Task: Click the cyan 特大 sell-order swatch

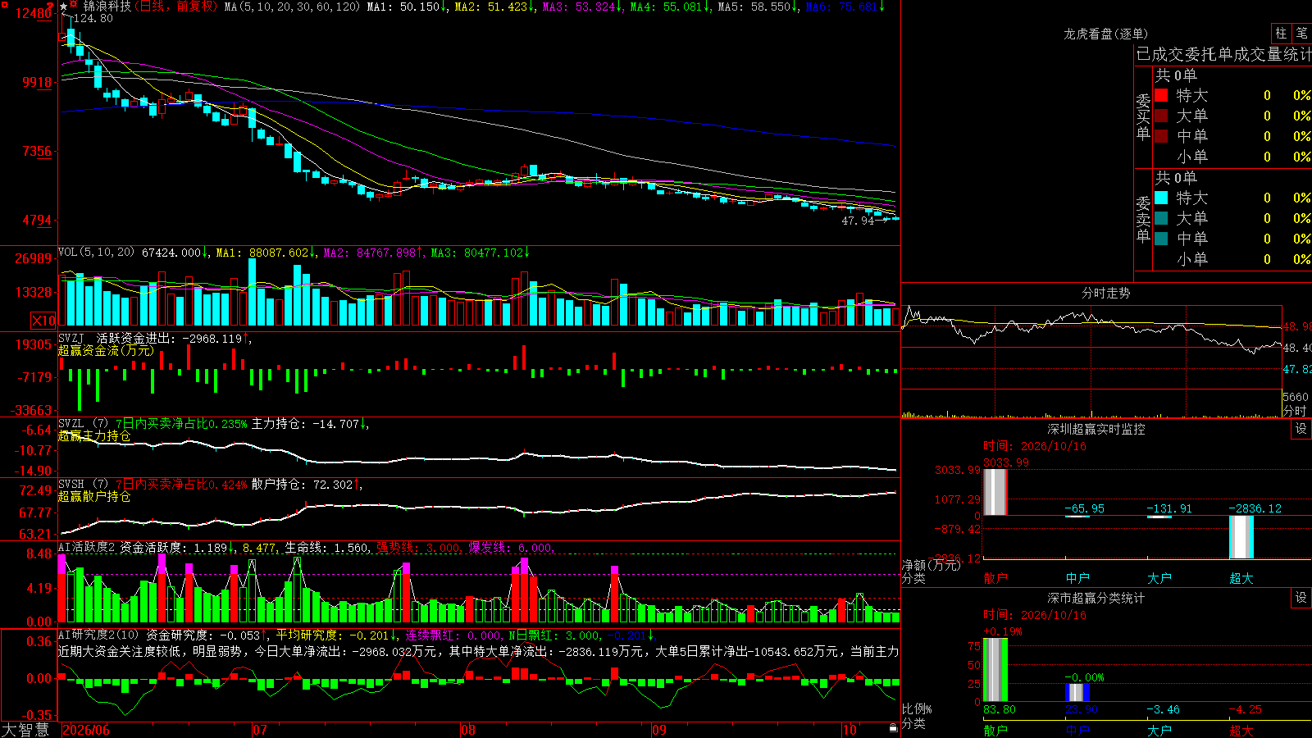Action: (x=1161, y=198)
